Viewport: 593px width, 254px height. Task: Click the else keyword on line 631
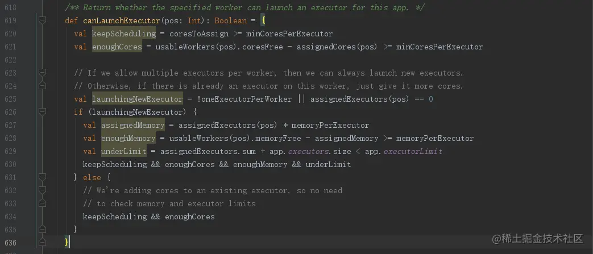click(92, 177)
